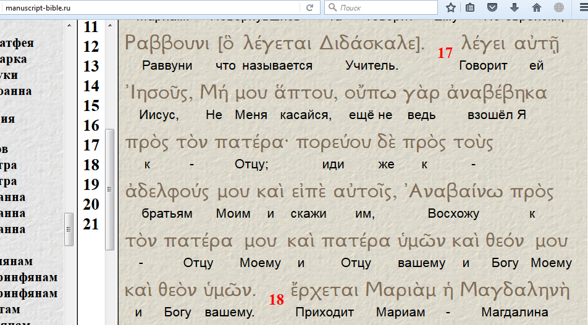Open chapter 21 in the chapter list
Screen dimensions: 588x325
(x=91, y=224)
